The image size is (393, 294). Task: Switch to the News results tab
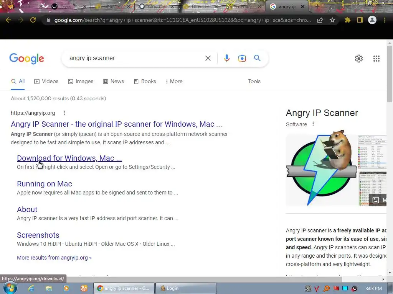click(x=113, y=81)
